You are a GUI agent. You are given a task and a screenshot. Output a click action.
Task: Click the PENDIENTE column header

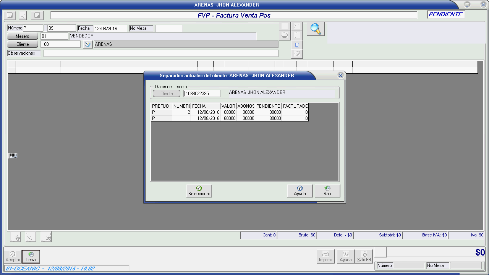[x=268, y=106]
